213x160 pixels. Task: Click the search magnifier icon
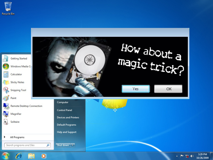48,145
